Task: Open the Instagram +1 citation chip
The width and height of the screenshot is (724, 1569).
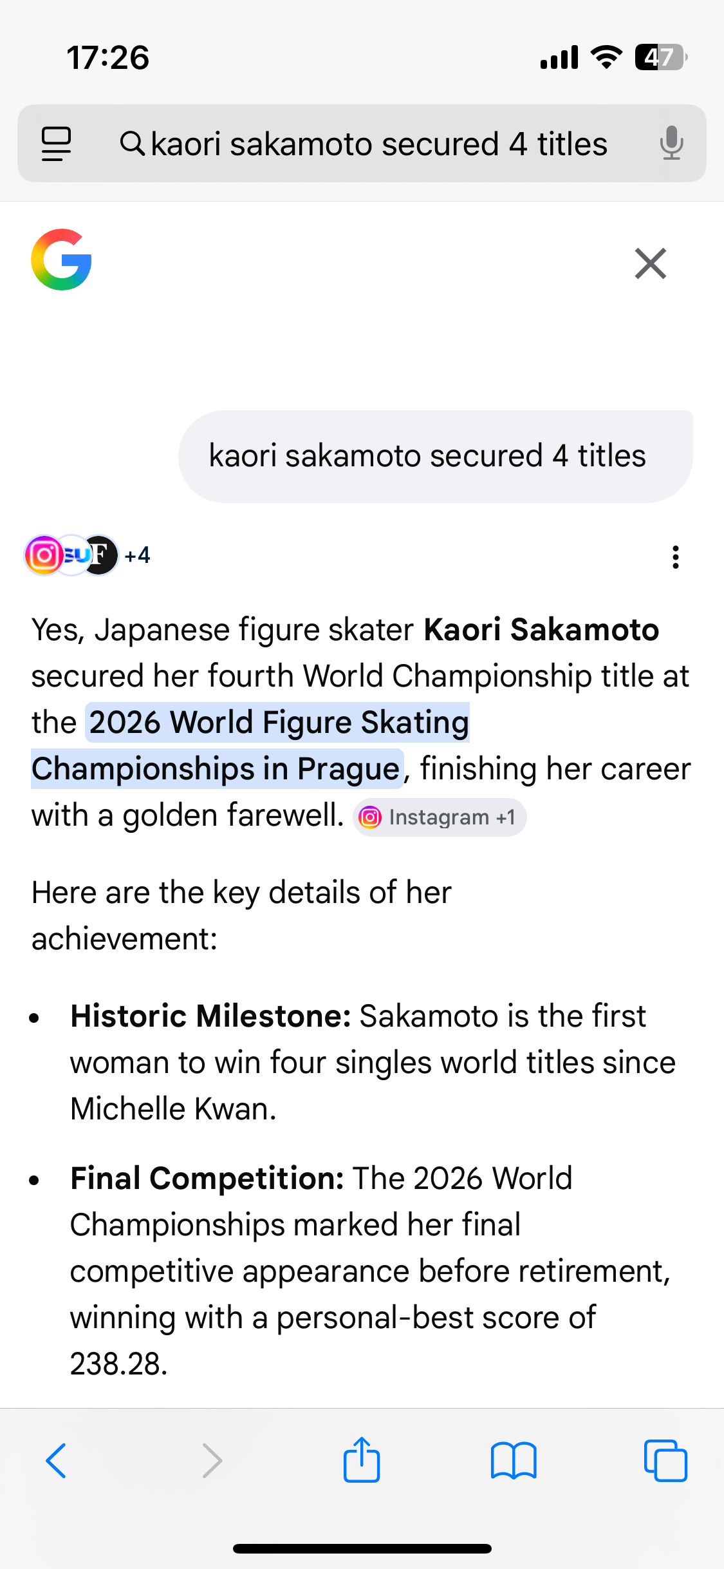Action: tap(440, 817)
